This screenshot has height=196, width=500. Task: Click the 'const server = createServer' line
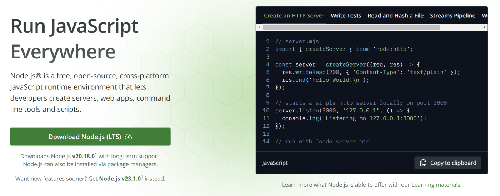click(347, 64)
